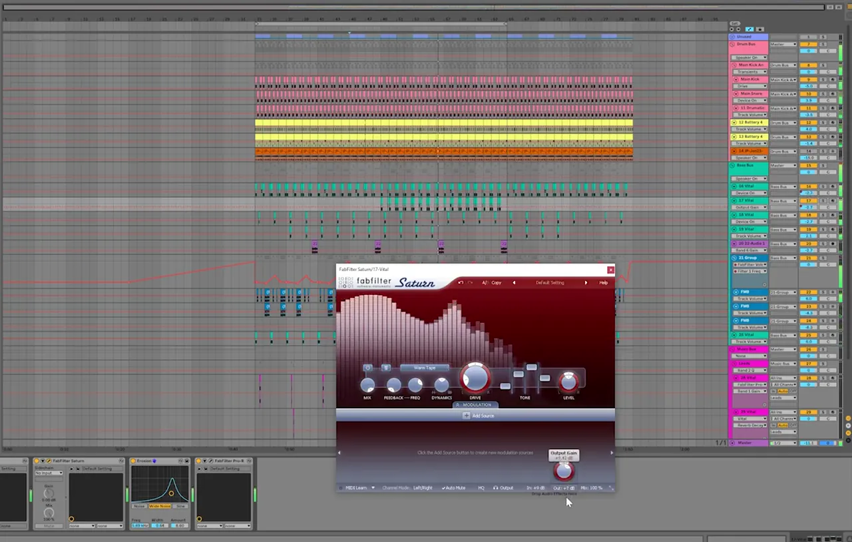Screen dimensions: 852x542
Task: Save preset icon on the Erosion device
Action: [188, 461]
